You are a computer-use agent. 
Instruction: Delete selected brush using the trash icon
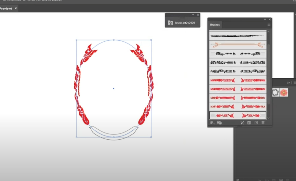tap(263, 123)
